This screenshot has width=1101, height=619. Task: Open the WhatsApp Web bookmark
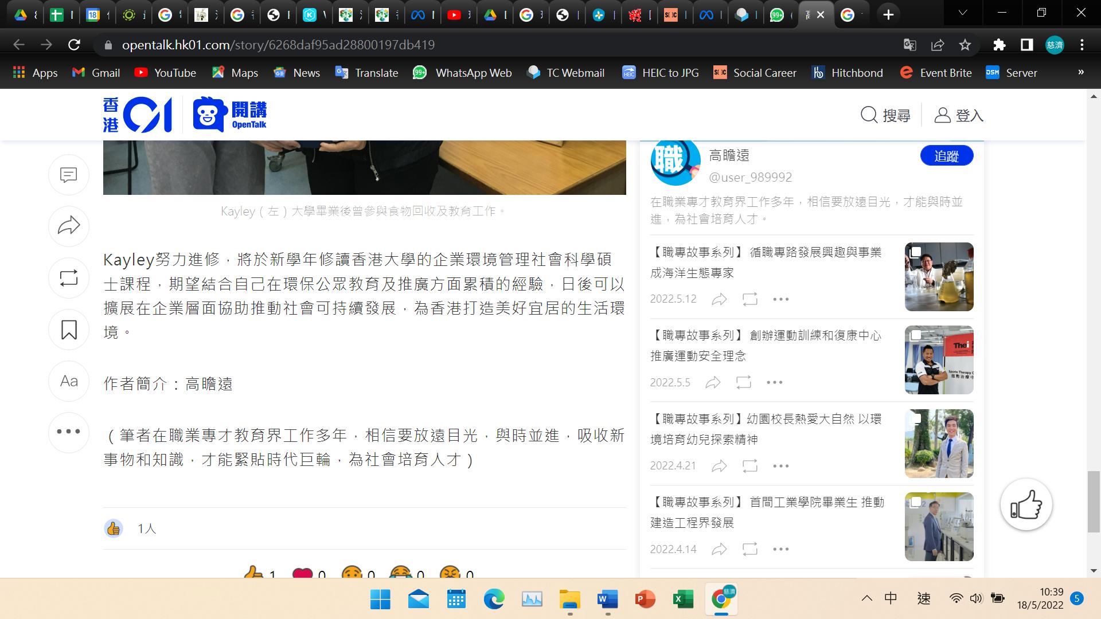tap(462, 73)
